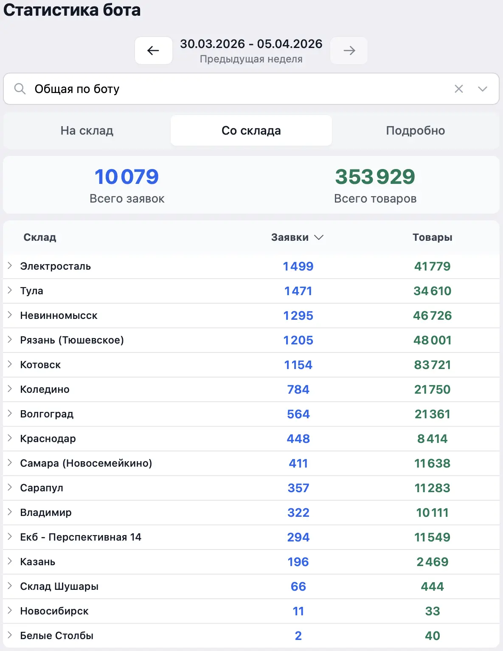Click the 'Склад' column header

pyautogui.click(x=40, y=237)
